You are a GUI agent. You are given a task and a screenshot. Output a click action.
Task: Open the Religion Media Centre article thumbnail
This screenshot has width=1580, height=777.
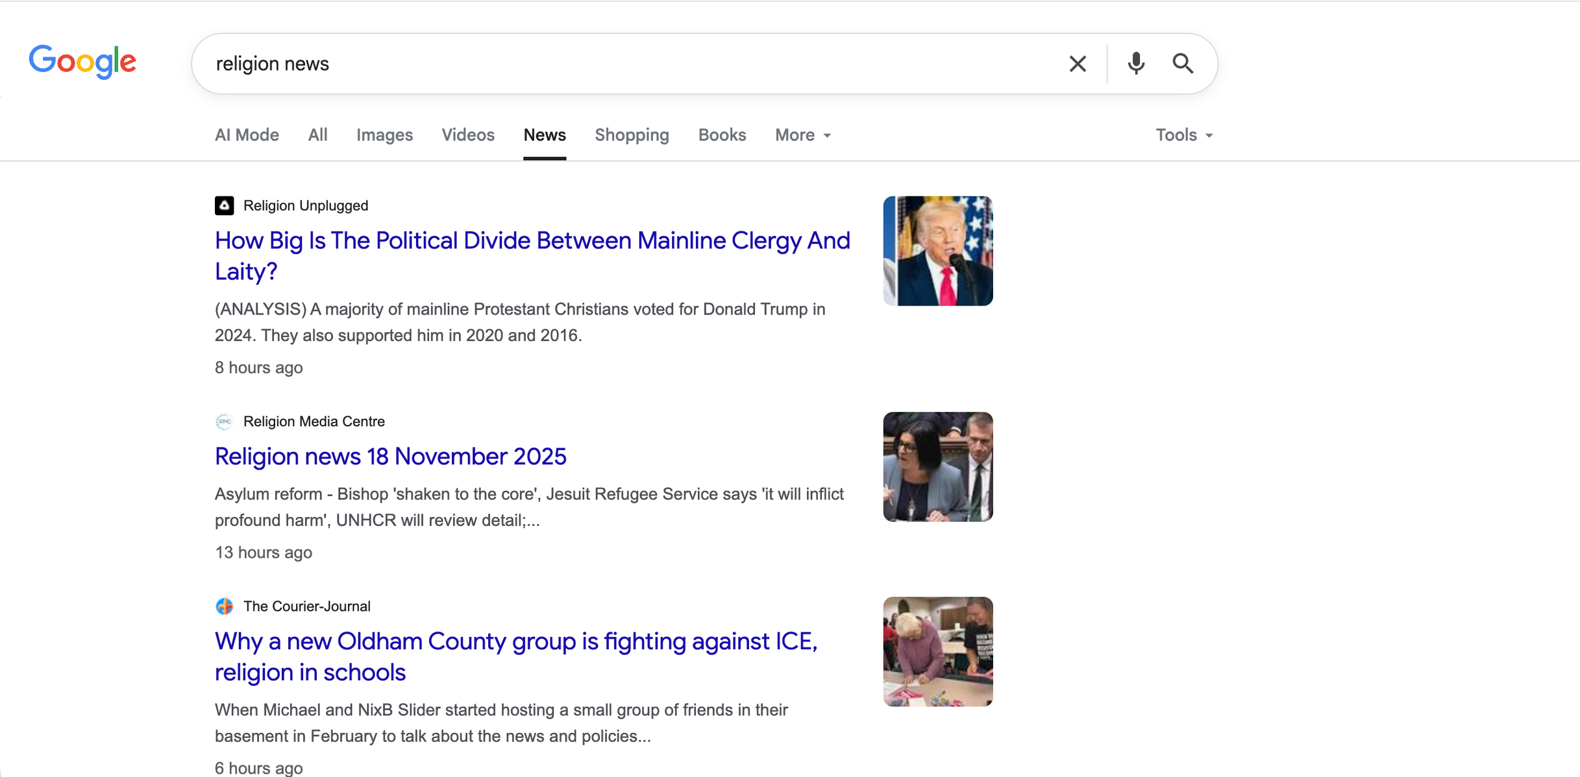tap(938, 467)
